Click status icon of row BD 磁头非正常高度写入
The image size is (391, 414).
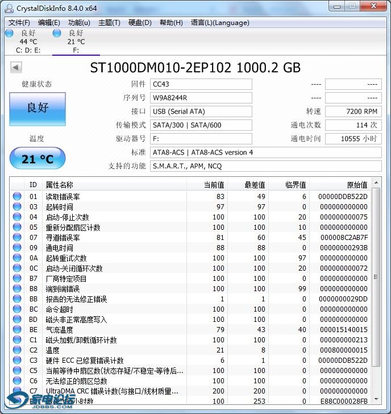(17, 319)
